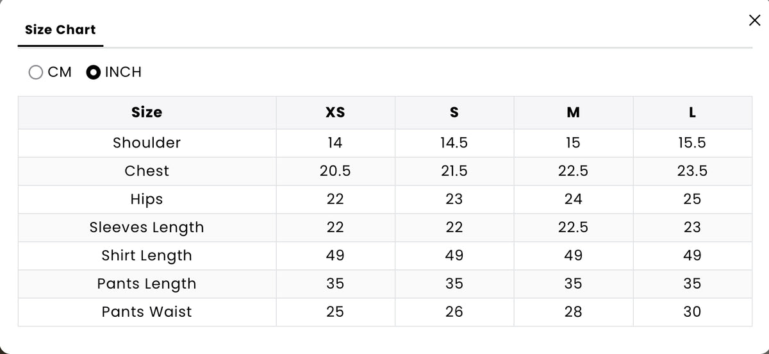Click the XS column header
The height and width of the screenshot is (354, 769).
click(x=335, y=112)
